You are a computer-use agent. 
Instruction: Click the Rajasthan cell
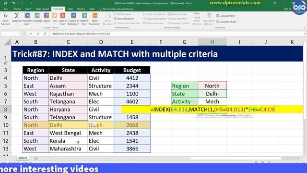pos(68,94)
